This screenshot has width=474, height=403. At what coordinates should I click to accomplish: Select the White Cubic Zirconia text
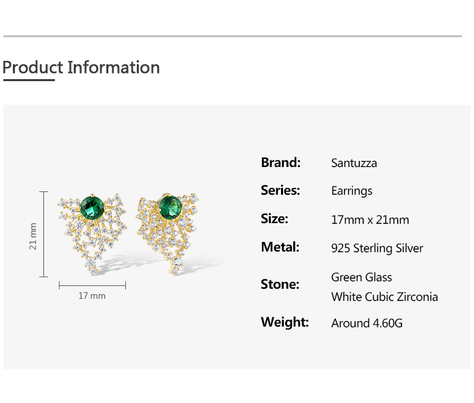pos(385,297)
